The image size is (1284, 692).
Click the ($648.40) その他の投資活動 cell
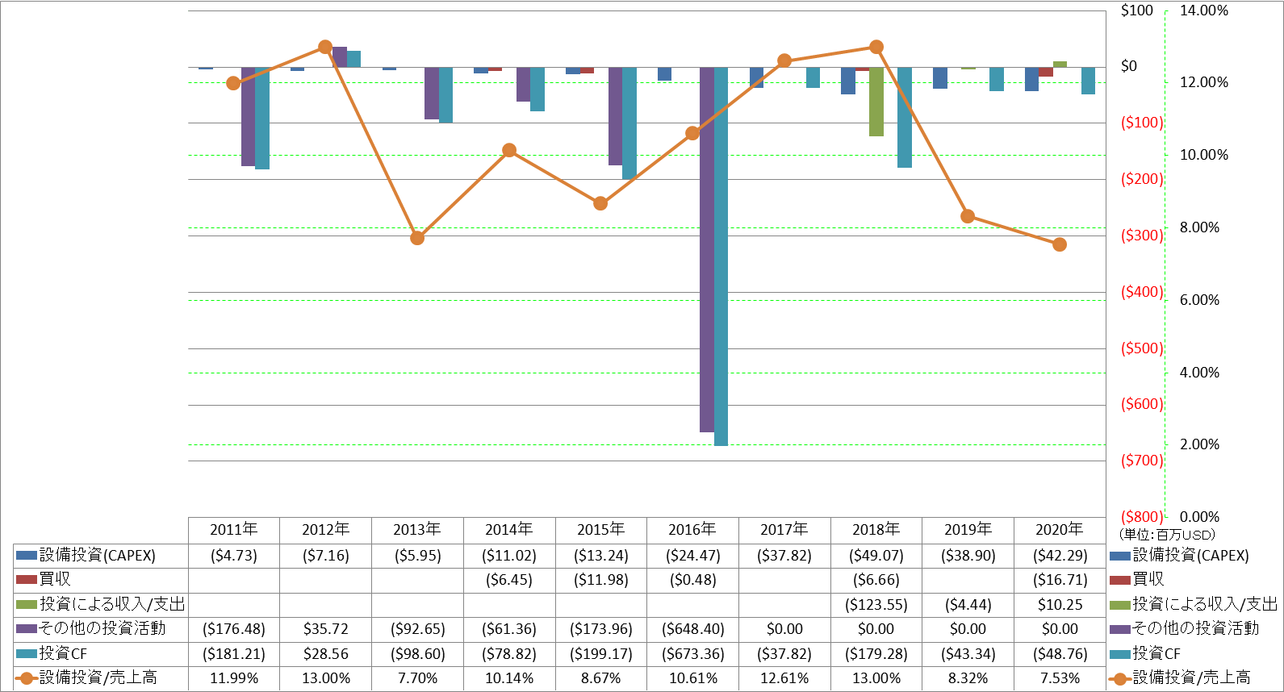point(692,629)
